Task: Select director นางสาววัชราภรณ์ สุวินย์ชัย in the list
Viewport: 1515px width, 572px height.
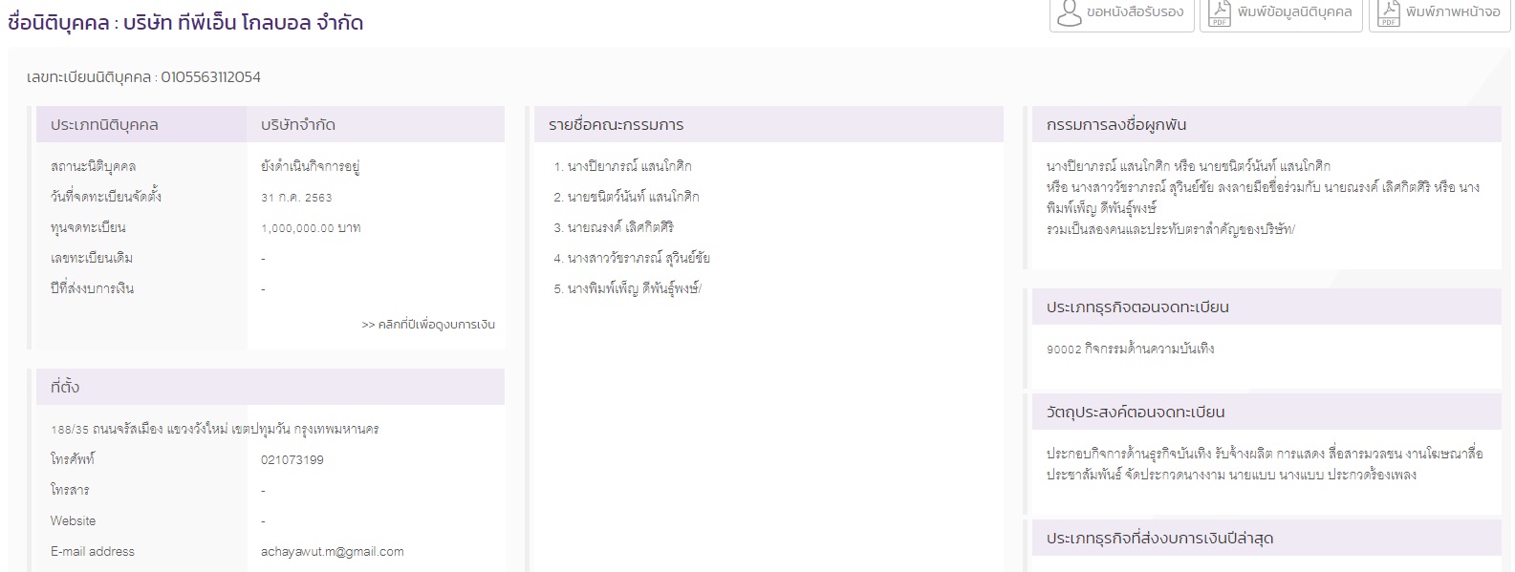Action: coord(638,258)
